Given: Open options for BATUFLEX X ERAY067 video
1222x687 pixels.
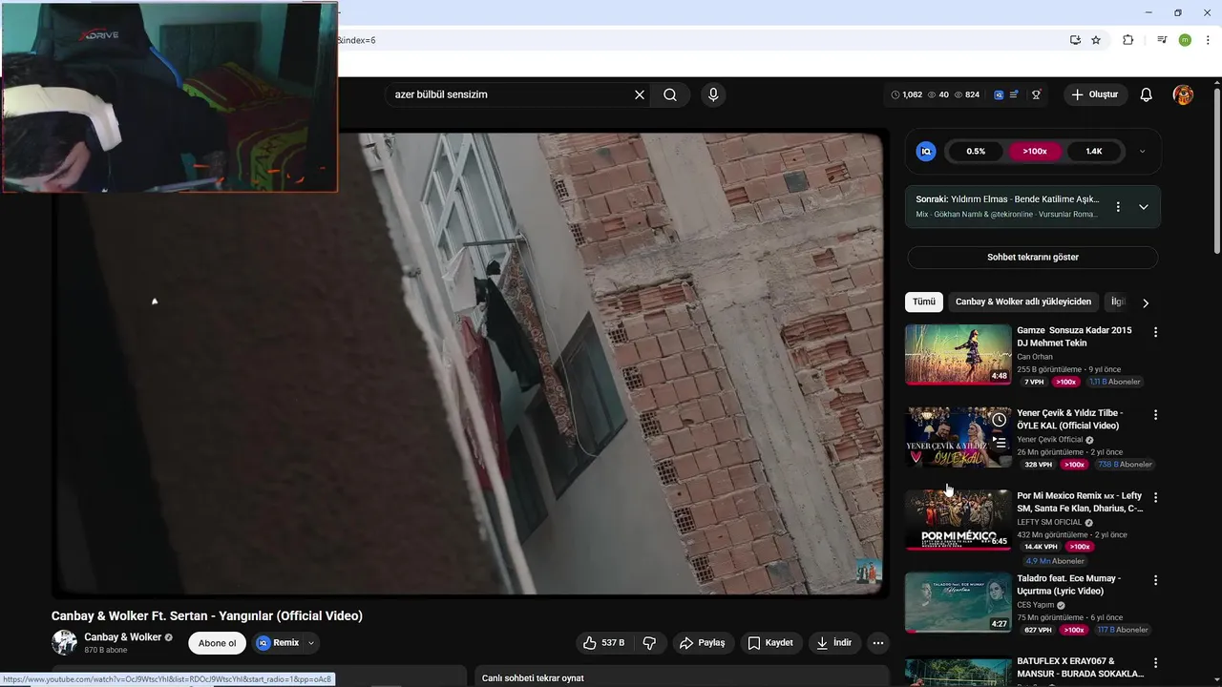Looking at the screenshot, I should click(1155, 662).
